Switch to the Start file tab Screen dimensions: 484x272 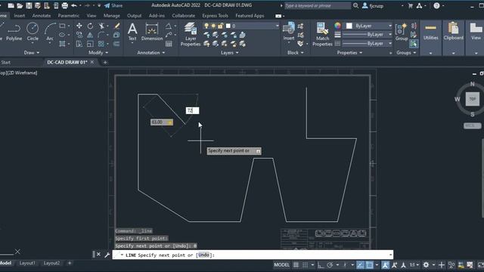5,62
